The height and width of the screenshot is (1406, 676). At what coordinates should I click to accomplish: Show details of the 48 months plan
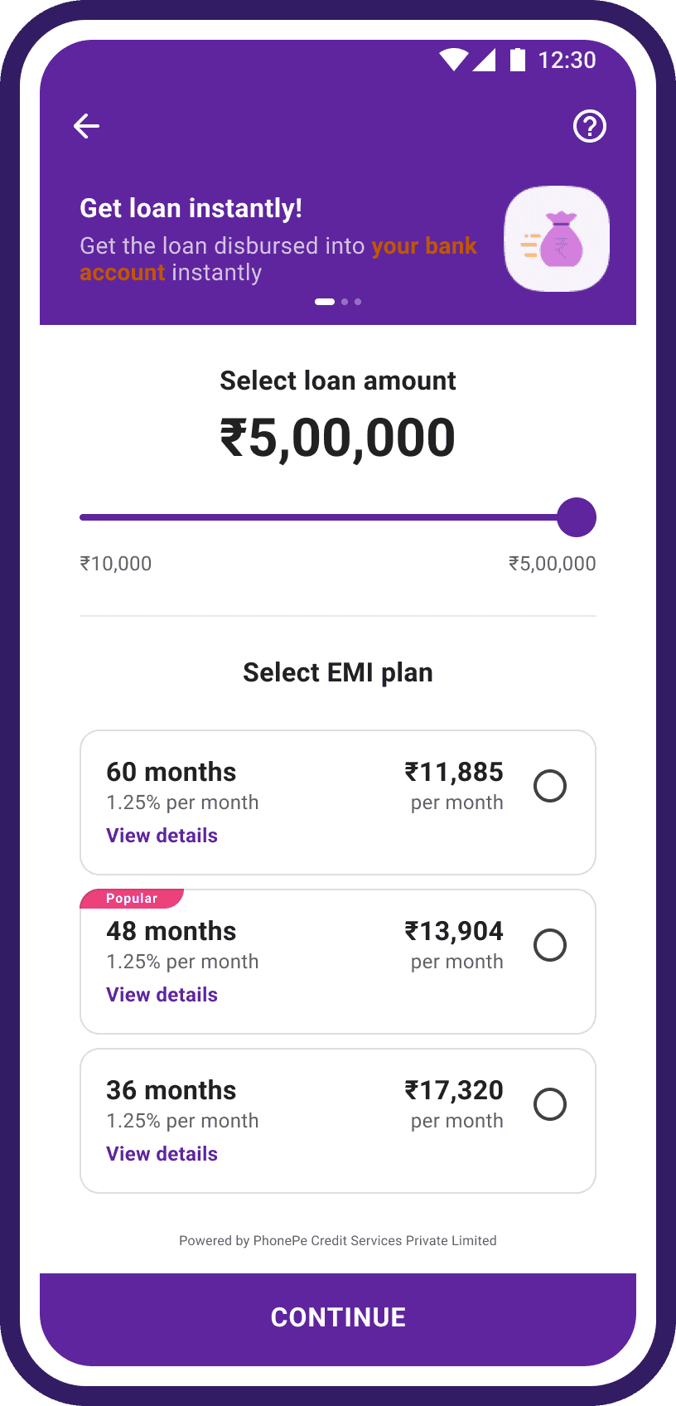(162, 994)
